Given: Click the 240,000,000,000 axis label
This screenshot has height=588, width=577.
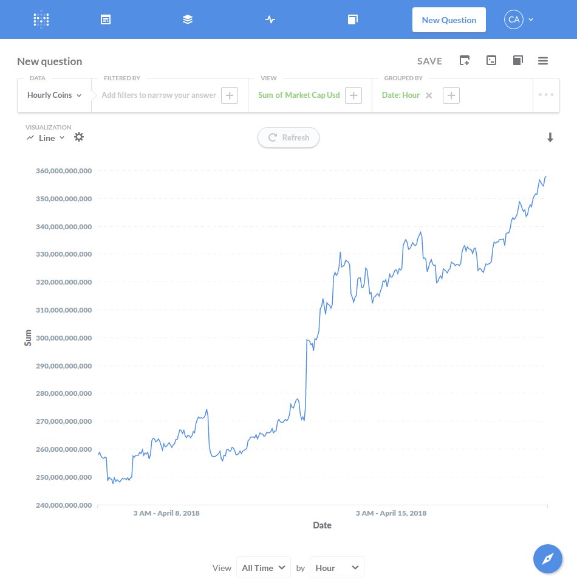Looking at the screenshot, I should tap(64, 505).
